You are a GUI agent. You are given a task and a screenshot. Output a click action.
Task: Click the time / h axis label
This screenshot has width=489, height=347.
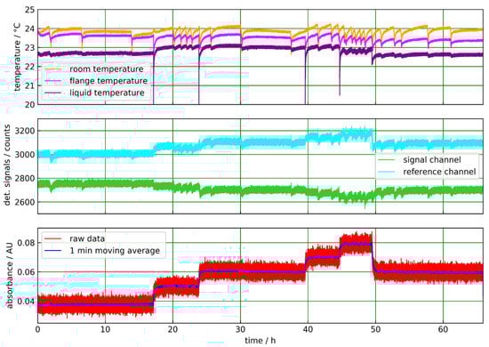pos(261,340)
